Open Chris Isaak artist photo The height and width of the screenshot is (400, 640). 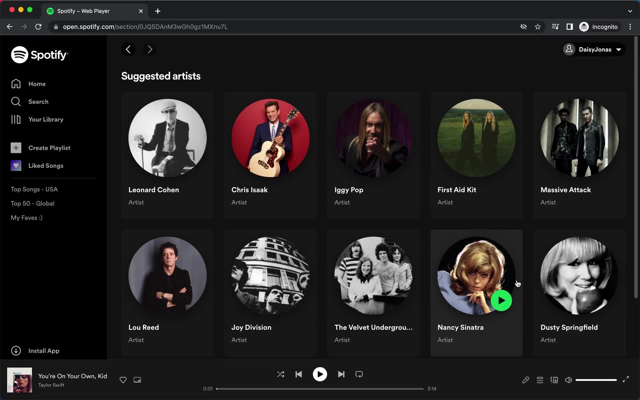click(270, 138)
